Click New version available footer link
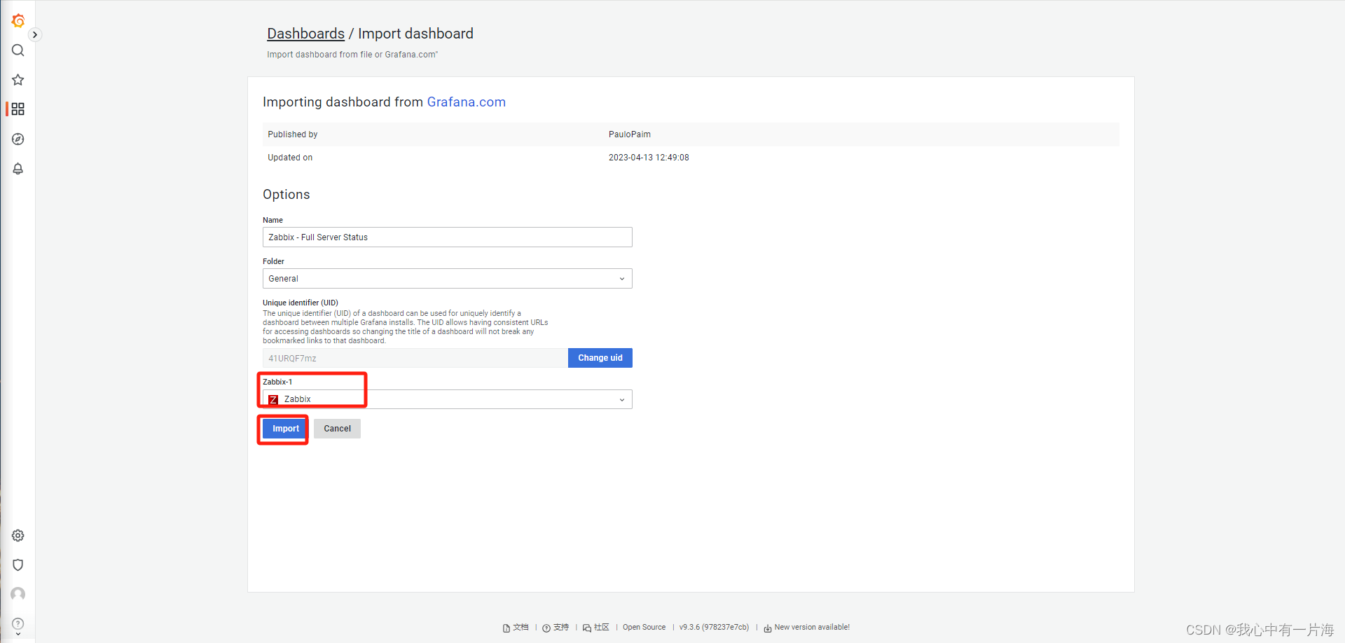The image size is (1345, 643). [806, 628]
